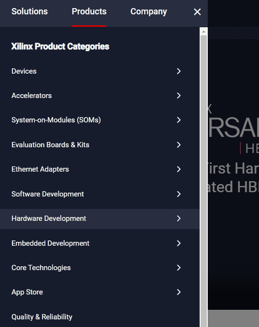Select Hardware Development menu item
Screen dimensions: 259x327
tap(100, 219)
